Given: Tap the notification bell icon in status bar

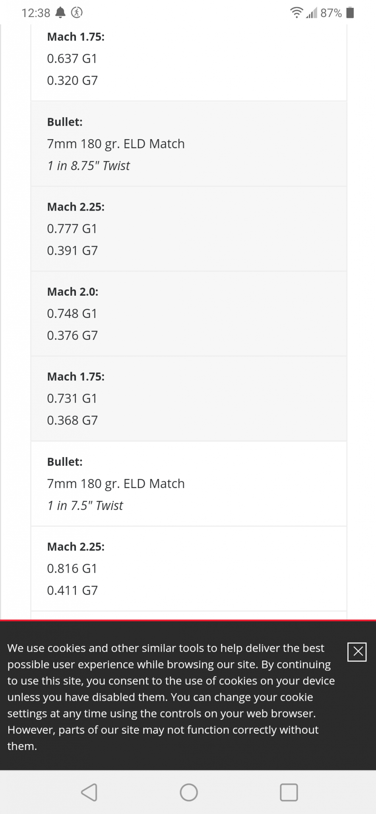Looking at the screenshot, I should pyautogui.click(x=60, y=13).
